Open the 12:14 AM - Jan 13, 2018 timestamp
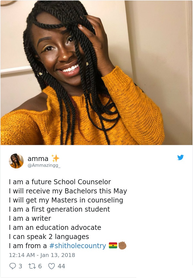193x278 pixels. 42,255
